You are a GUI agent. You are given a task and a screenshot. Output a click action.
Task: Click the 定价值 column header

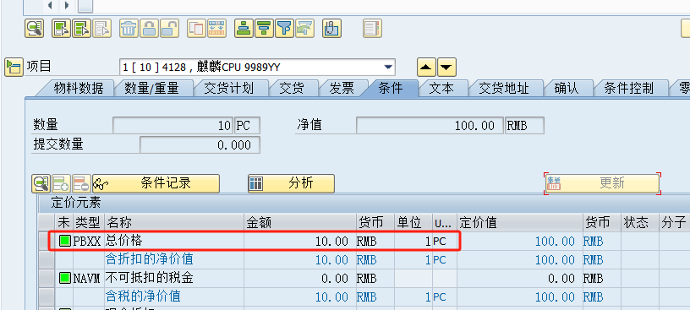point(520,222)
